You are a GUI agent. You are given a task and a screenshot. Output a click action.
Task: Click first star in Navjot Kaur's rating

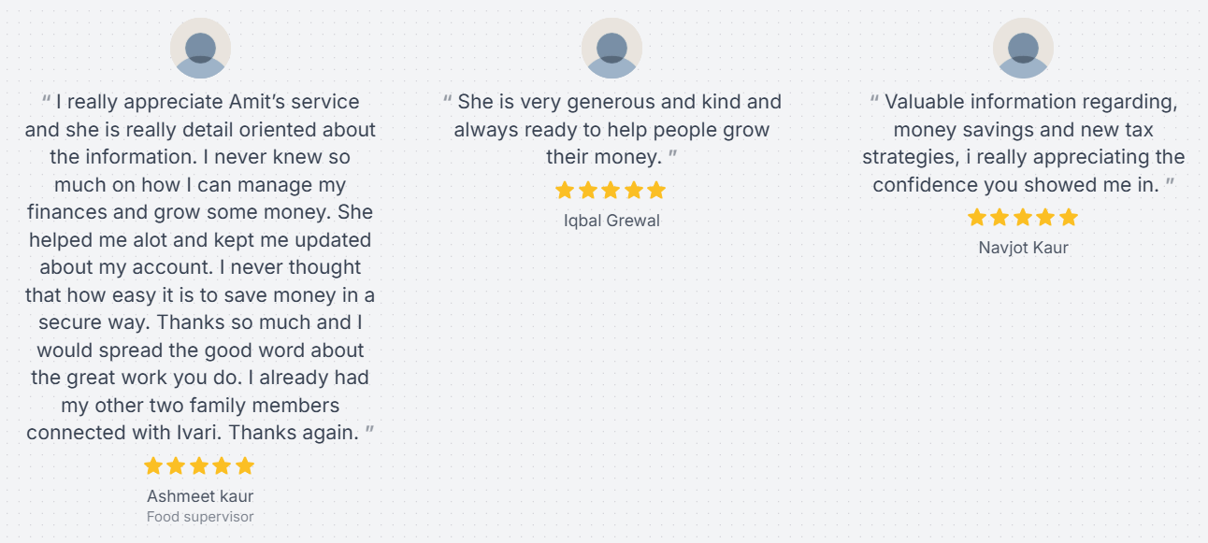(x=977, y=218)
